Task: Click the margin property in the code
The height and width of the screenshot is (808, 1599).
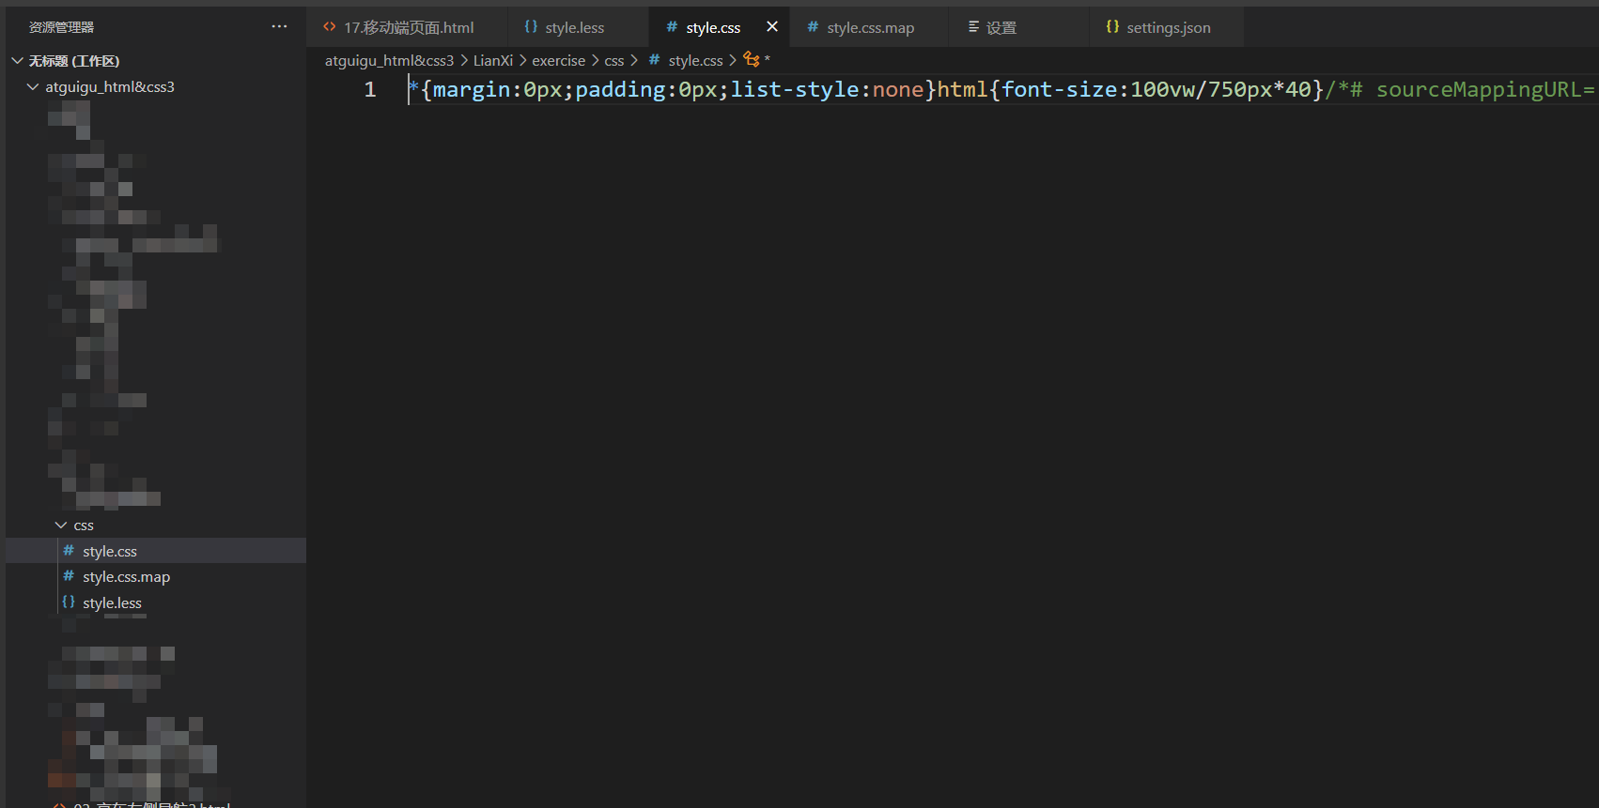Action: (x=471, y=89)
